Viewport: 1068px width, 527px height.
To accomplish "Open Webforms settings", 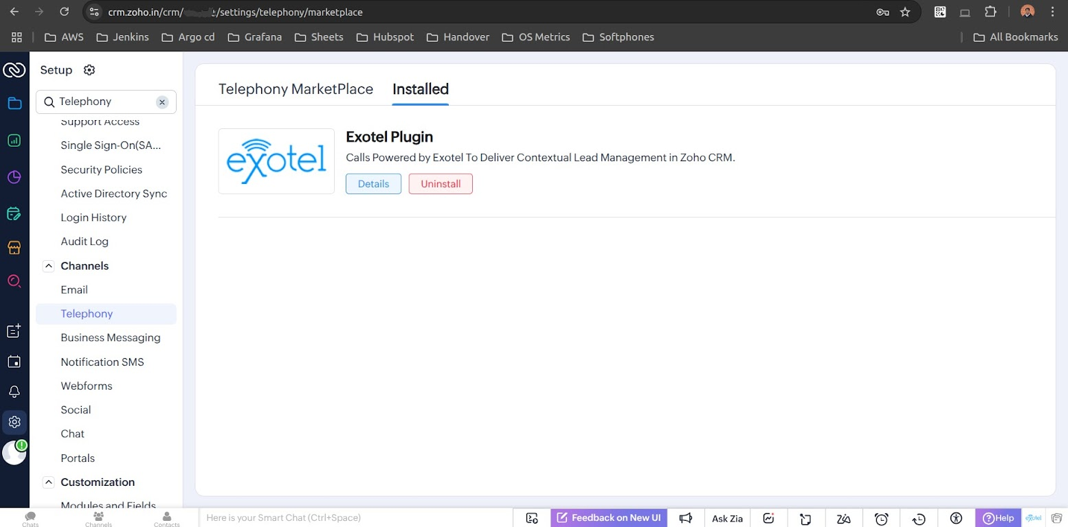I will (87, 386).
